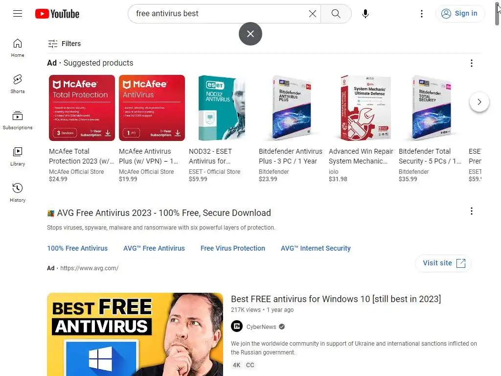
Task: Expand the Filters options
Action: tap(64, 44)
